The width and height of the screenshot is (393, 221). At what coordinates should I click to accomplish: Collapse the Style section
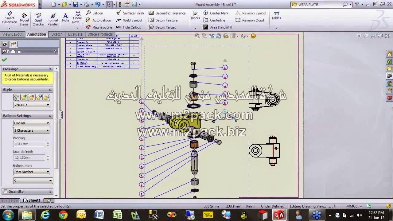pyautogui.click(x=50, y=90)
